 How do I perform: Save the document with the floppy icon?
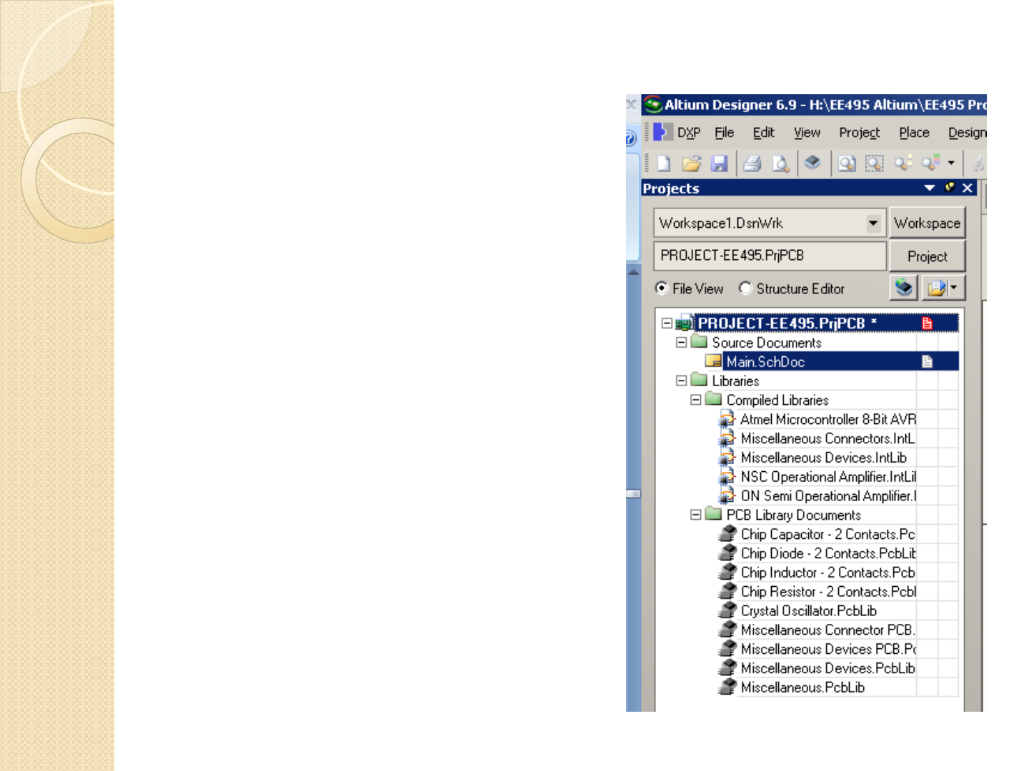click(719, 163)
